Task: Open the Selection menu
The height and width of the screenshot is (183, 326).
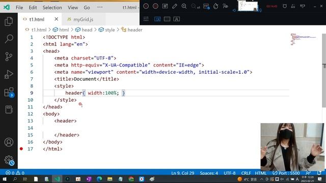Action: point(52,8)
